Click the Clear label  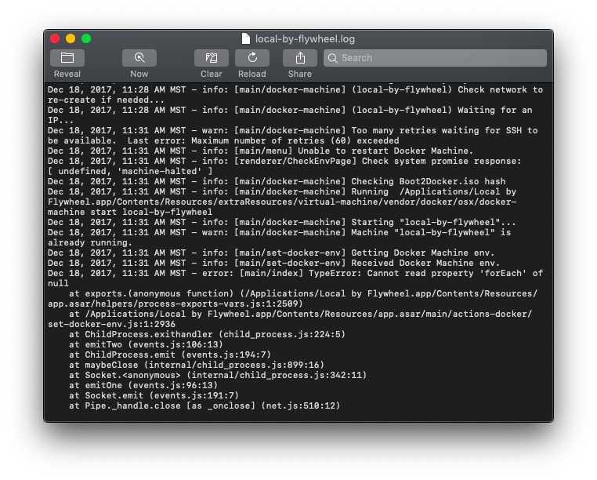212,74
